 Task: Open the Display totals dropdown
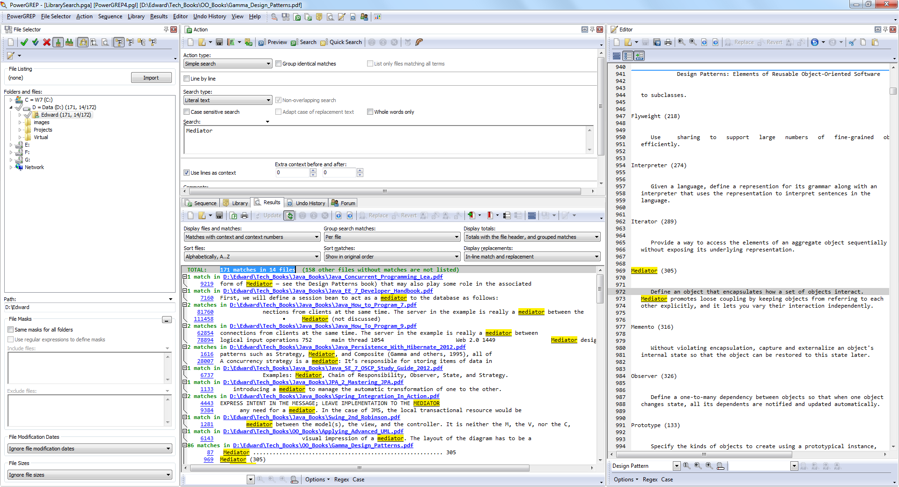click(532, 237)
